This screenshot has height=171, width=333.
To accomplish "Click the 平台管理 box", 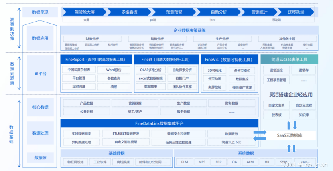I will pyautogui.click(x=79, y=78).
